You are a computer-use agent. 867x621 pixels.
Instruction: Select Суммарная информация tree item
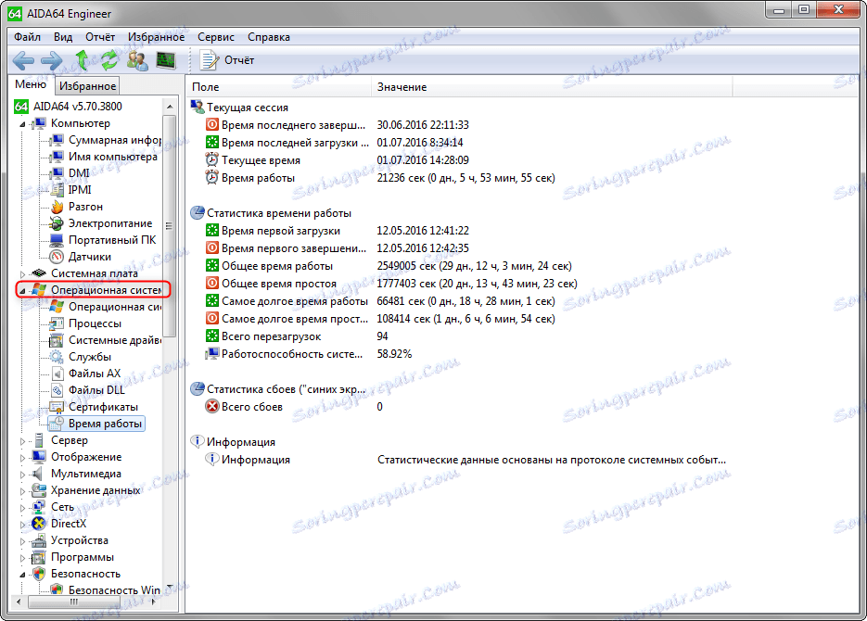tap(115, 140)
